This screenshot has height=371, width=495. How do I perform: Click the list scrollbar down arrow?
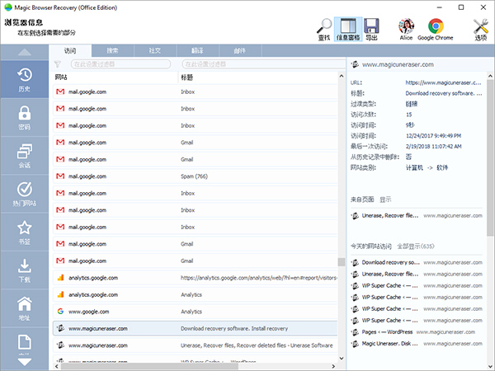(342, 358)
